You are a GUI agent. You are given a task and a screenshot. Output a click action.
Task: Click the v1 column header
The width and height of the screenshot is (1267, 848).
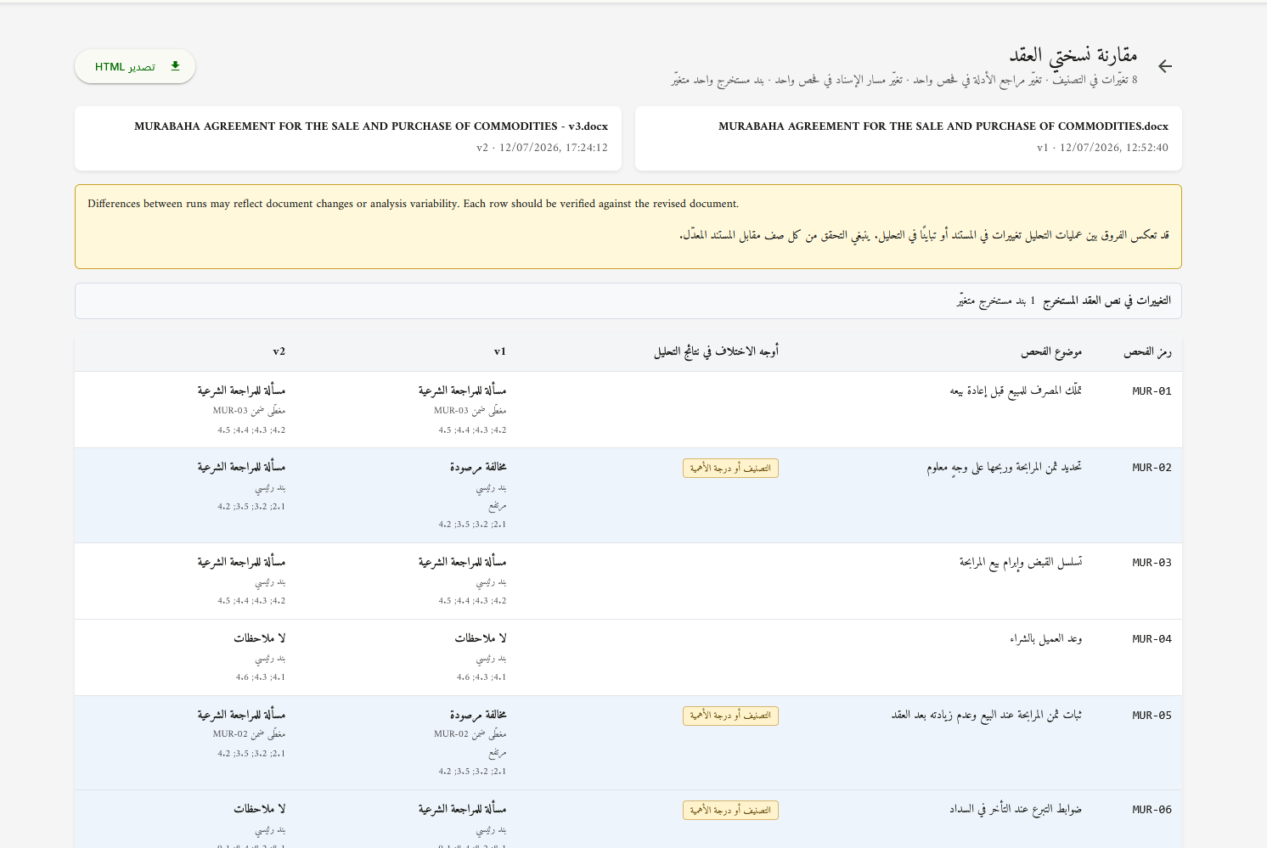(500, 351)
